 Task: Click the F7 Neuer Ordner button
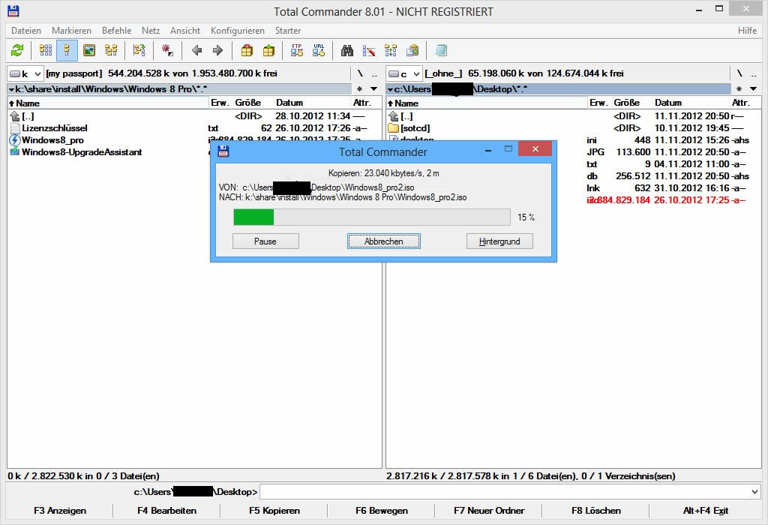pyautogui.click(x=489, y=511)
